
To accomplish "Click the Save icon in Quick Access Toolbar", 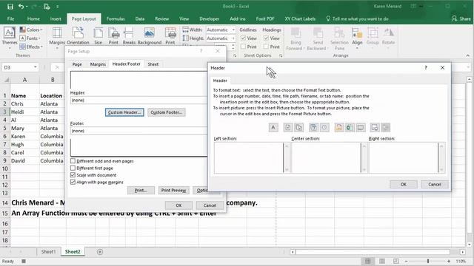I will [x=10, y=7].
